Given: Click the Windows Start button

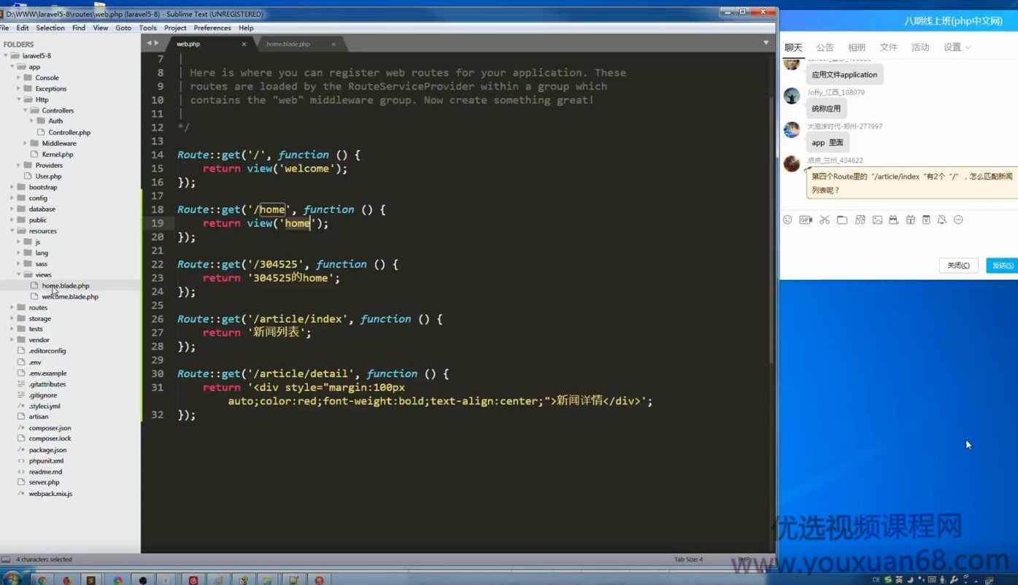Looking at the screenshot, I should 12,580.
